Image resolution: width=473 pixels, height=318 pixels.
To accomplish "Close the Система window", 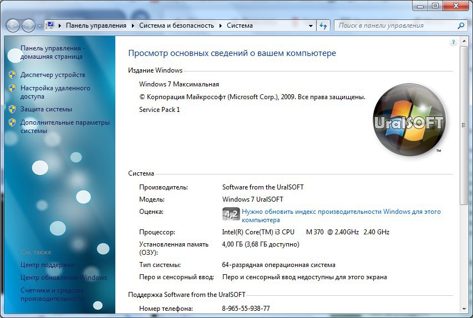I will tap(456, 6).
